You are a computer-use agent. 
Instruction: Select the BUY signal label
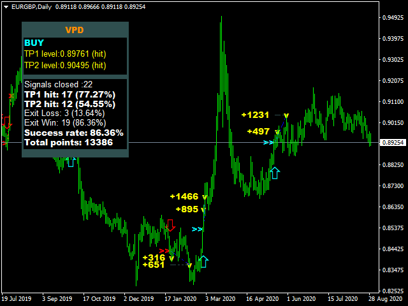coord(34,43)
